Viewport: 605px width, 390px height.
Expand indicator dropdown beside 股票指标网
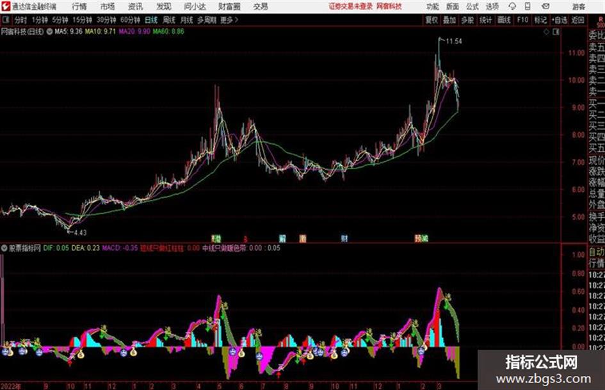tap(4, 248)
